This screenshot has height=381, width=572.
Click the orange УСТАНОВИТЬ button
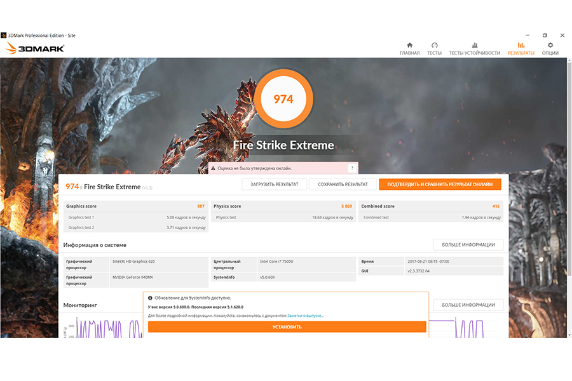coord(287,327)
